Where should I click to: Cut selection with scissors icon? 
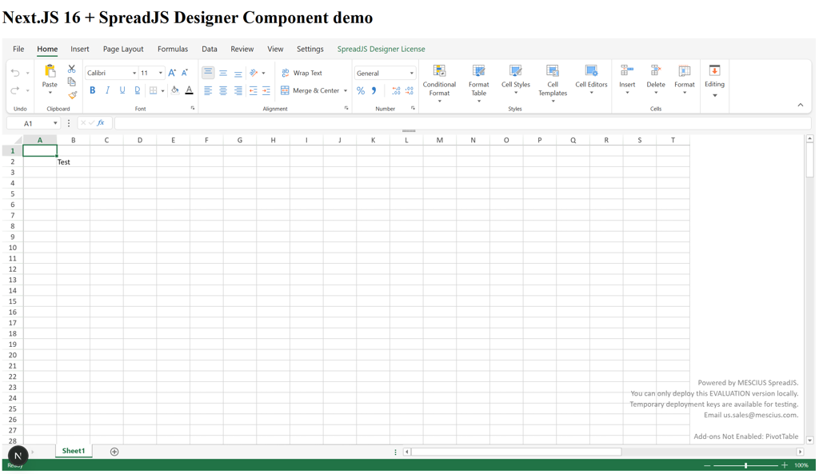(x=71, y=69)
